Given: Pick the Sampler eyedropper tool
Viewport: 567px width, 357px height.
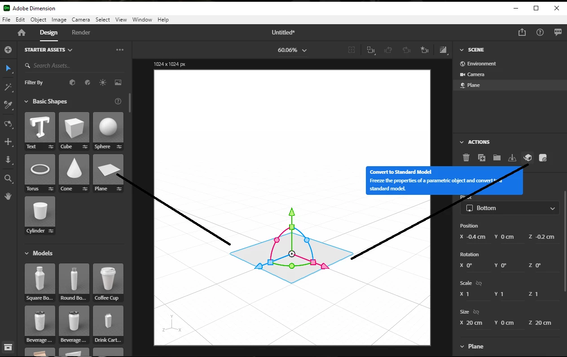Looking at the screenshot, I should [x=8, y=105].
